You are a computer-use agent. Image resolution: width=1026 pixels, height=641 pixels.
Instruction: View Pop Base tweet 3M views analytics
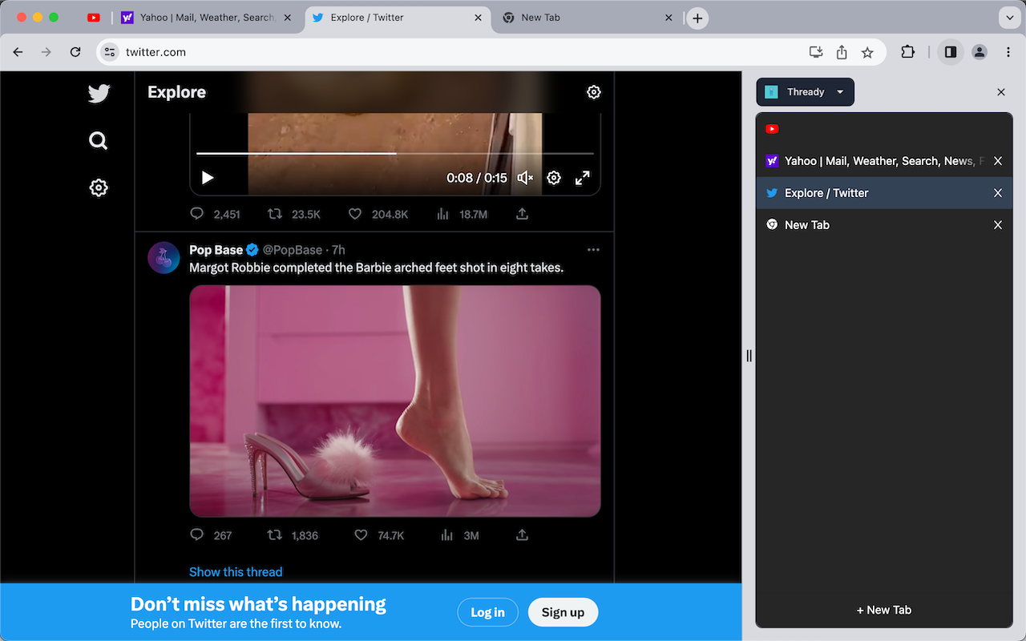click(460, 535)
